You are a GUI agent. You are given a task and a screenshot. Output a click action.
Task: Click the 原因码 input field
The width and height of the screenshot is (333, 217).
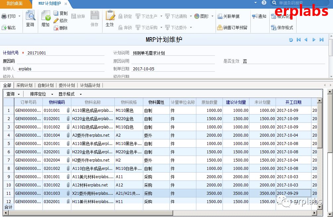[x=60, y=61]
